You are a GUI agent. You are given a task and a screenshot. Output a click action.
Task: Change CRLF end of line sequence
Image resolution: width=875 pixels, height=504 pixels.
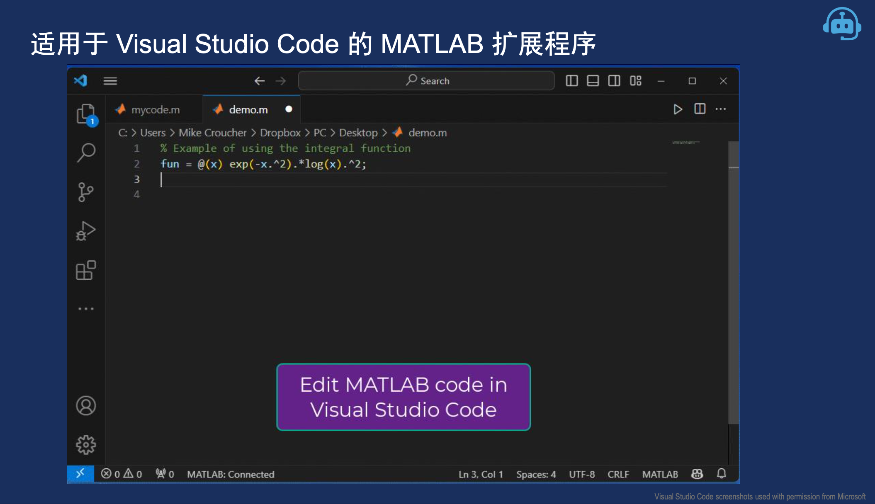[x=618, y=474]
